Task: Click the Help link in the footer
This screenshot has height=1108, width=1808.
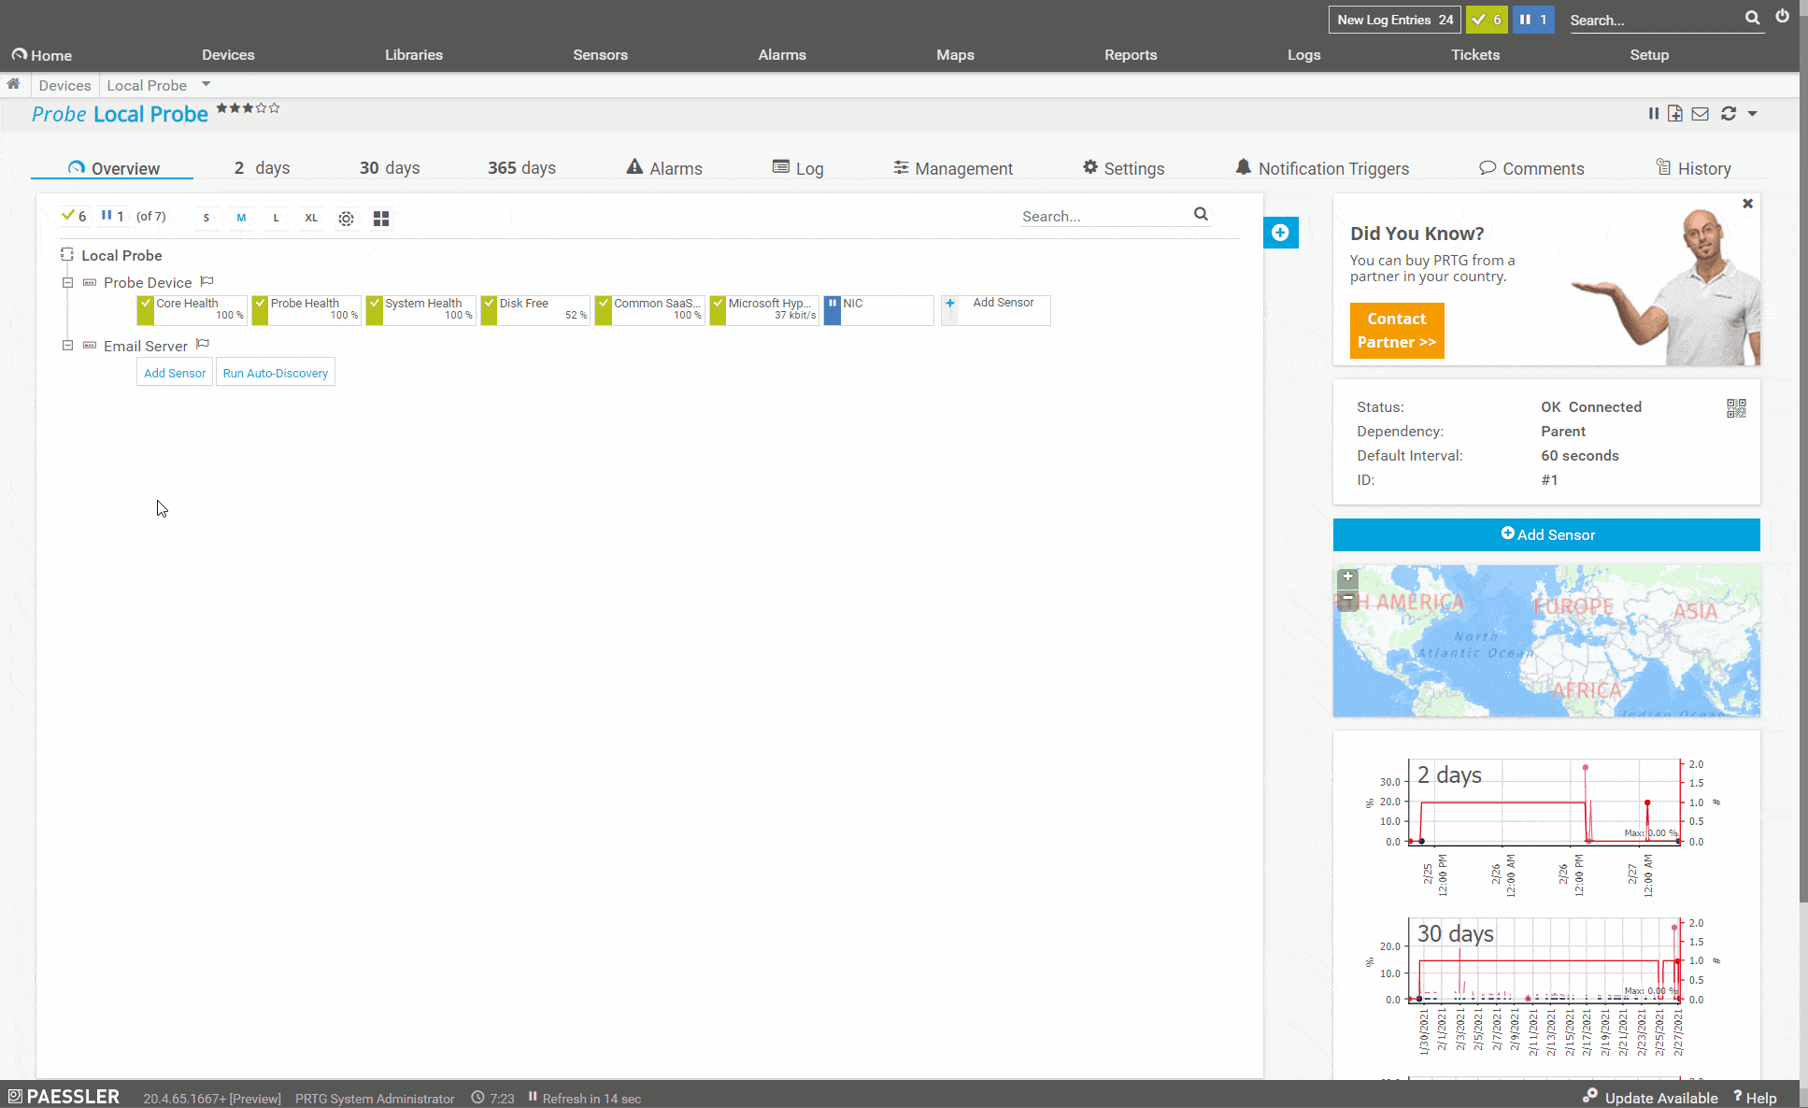Action: coord(1755,1098)
